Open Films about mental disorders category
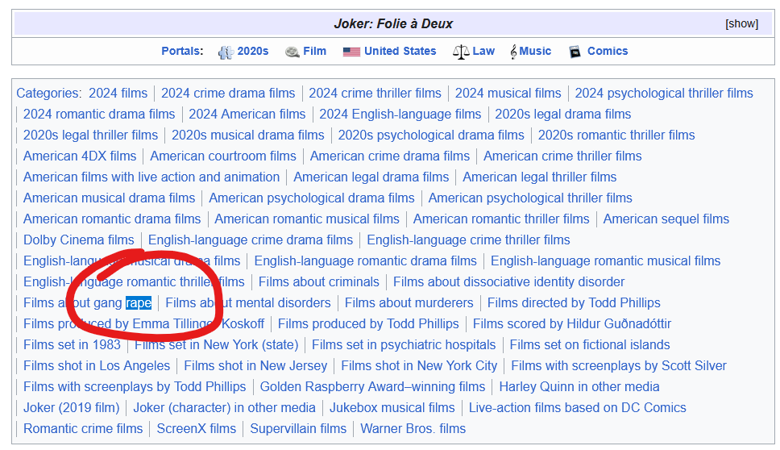 point(247,302)
